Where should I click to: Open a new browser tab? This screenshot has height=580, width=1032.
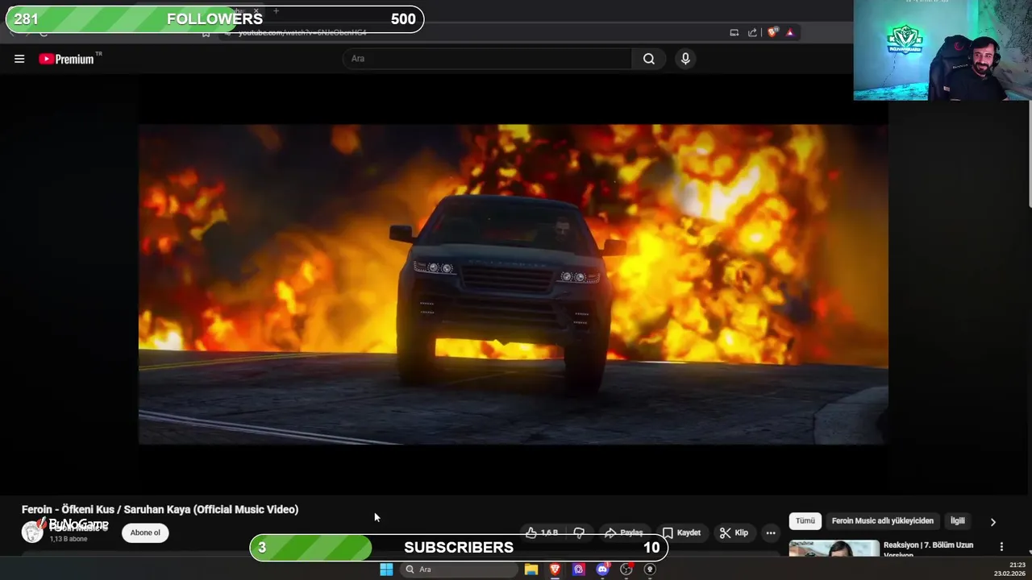point(276,11)
